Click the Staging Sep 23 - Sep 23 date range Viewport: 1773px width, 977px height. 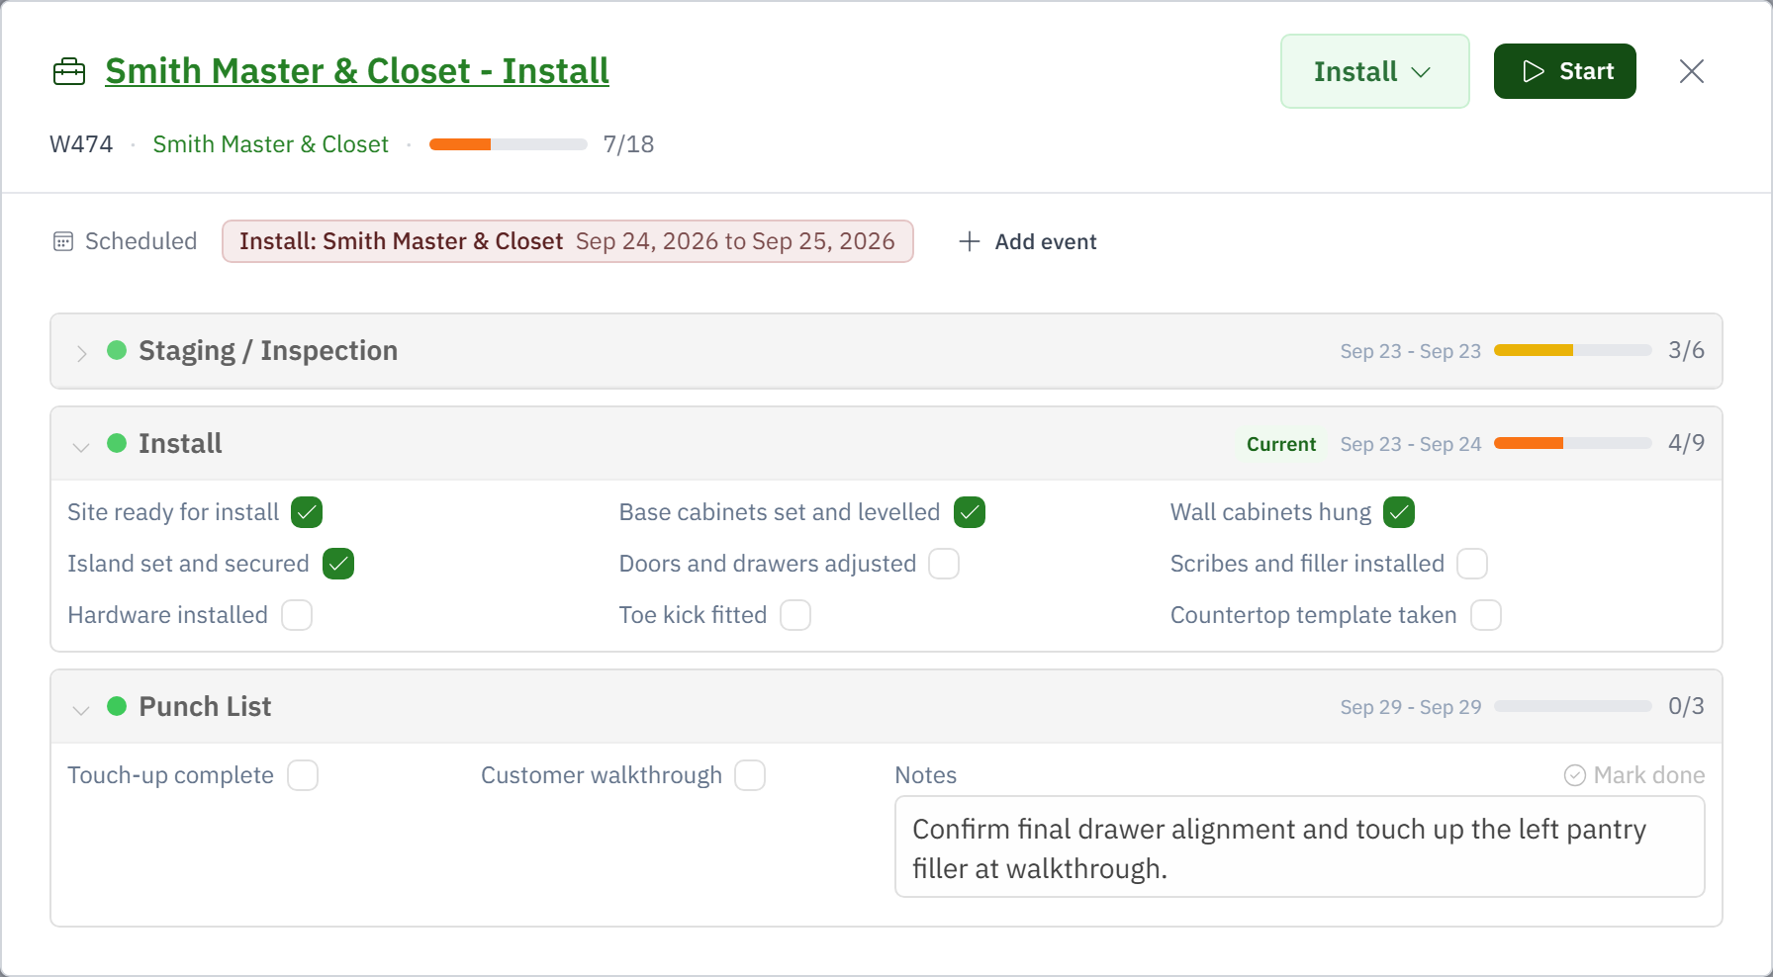[x=1411, y=351]
